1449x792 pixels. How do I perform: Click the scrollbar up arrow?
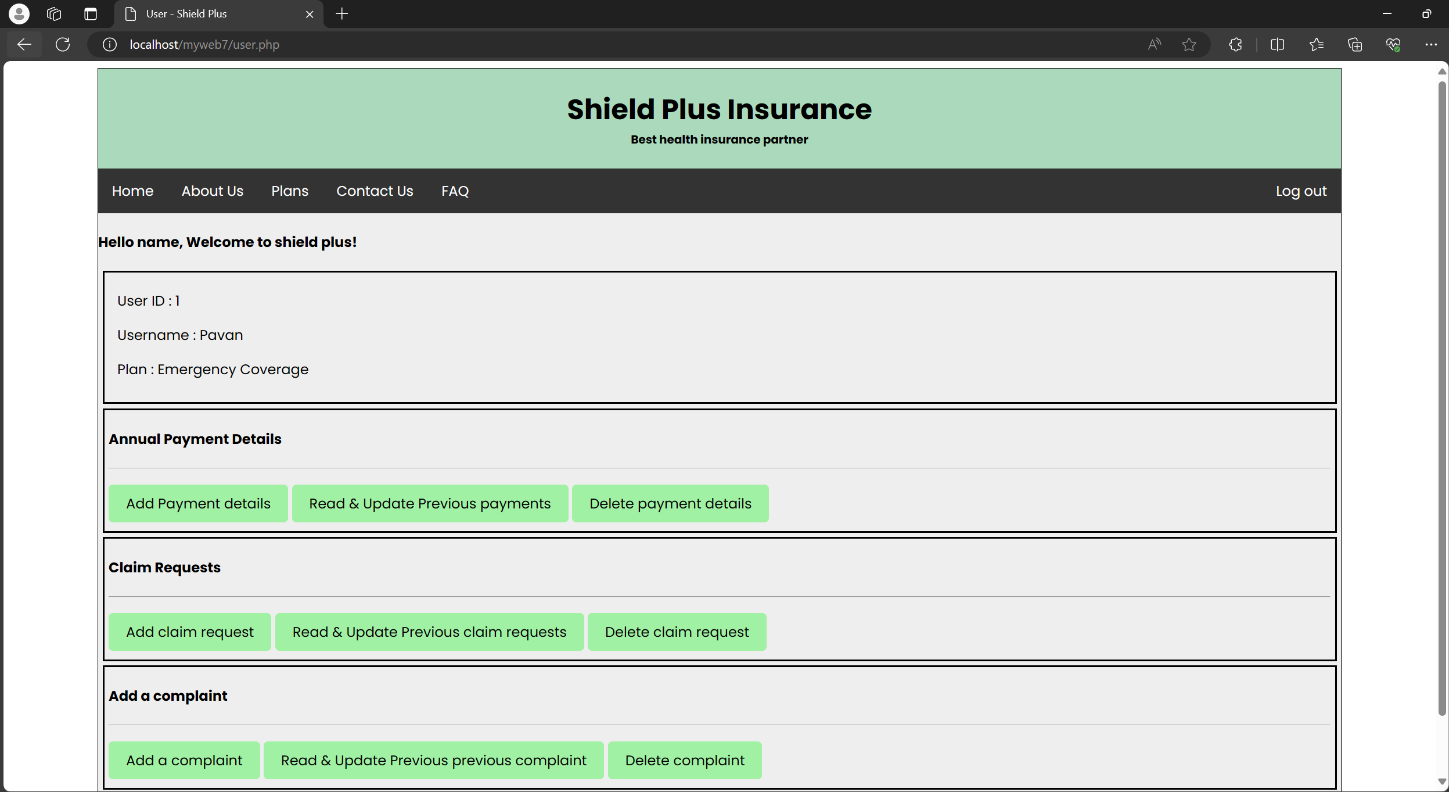(x=1442, y=71)
